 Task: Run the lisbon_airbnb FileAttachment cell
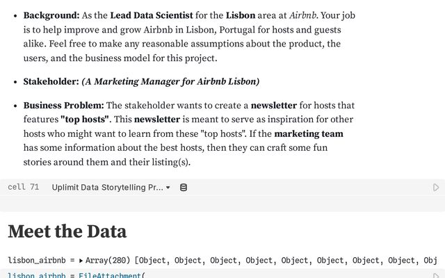(x=436, y=275)
